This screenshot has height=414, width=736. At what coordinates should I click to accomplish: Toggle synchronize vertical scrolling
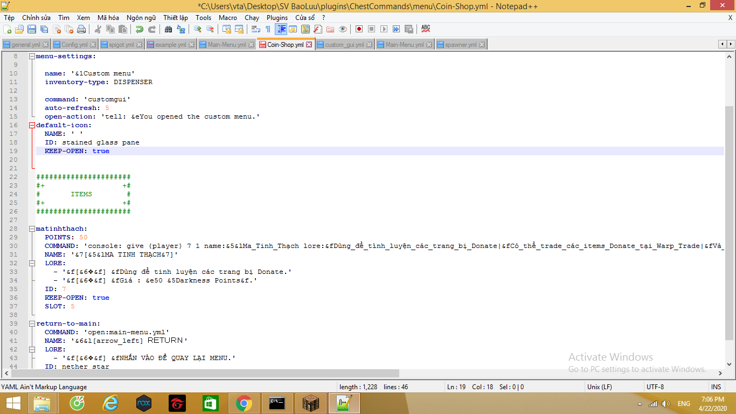click(x=227, y=29)
